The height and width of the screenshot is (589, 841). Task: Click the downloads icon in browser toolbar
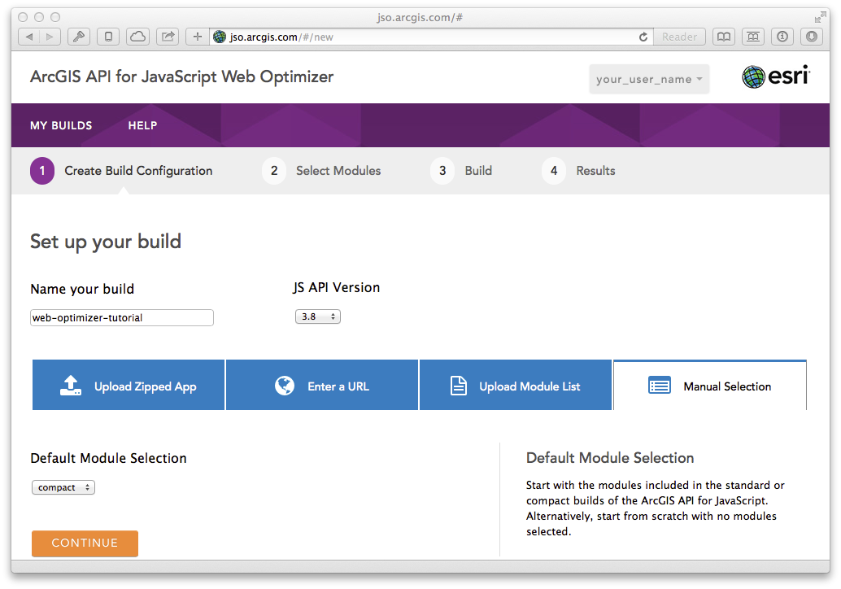click(x=812, y=37)
